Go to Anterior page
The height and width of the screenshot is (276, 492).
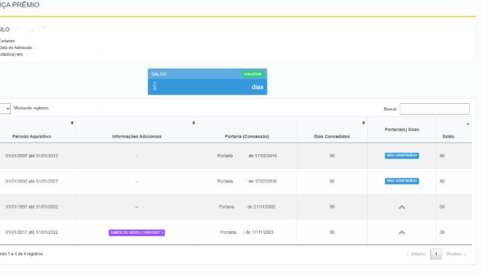click(416, 254)
